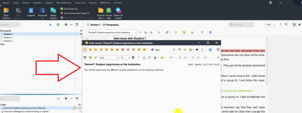Toggle bold formatting in memo editor
The image size is (302, 113).
coord(133,57)
